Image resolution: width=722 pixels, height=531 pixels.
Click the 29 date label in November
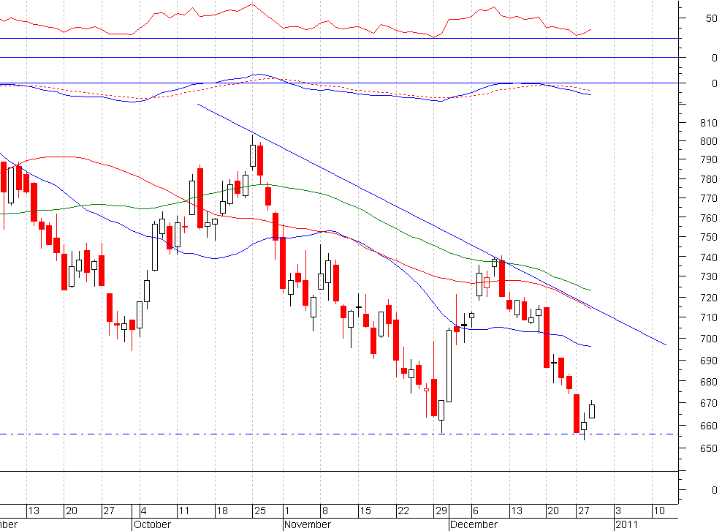(441, 511)
